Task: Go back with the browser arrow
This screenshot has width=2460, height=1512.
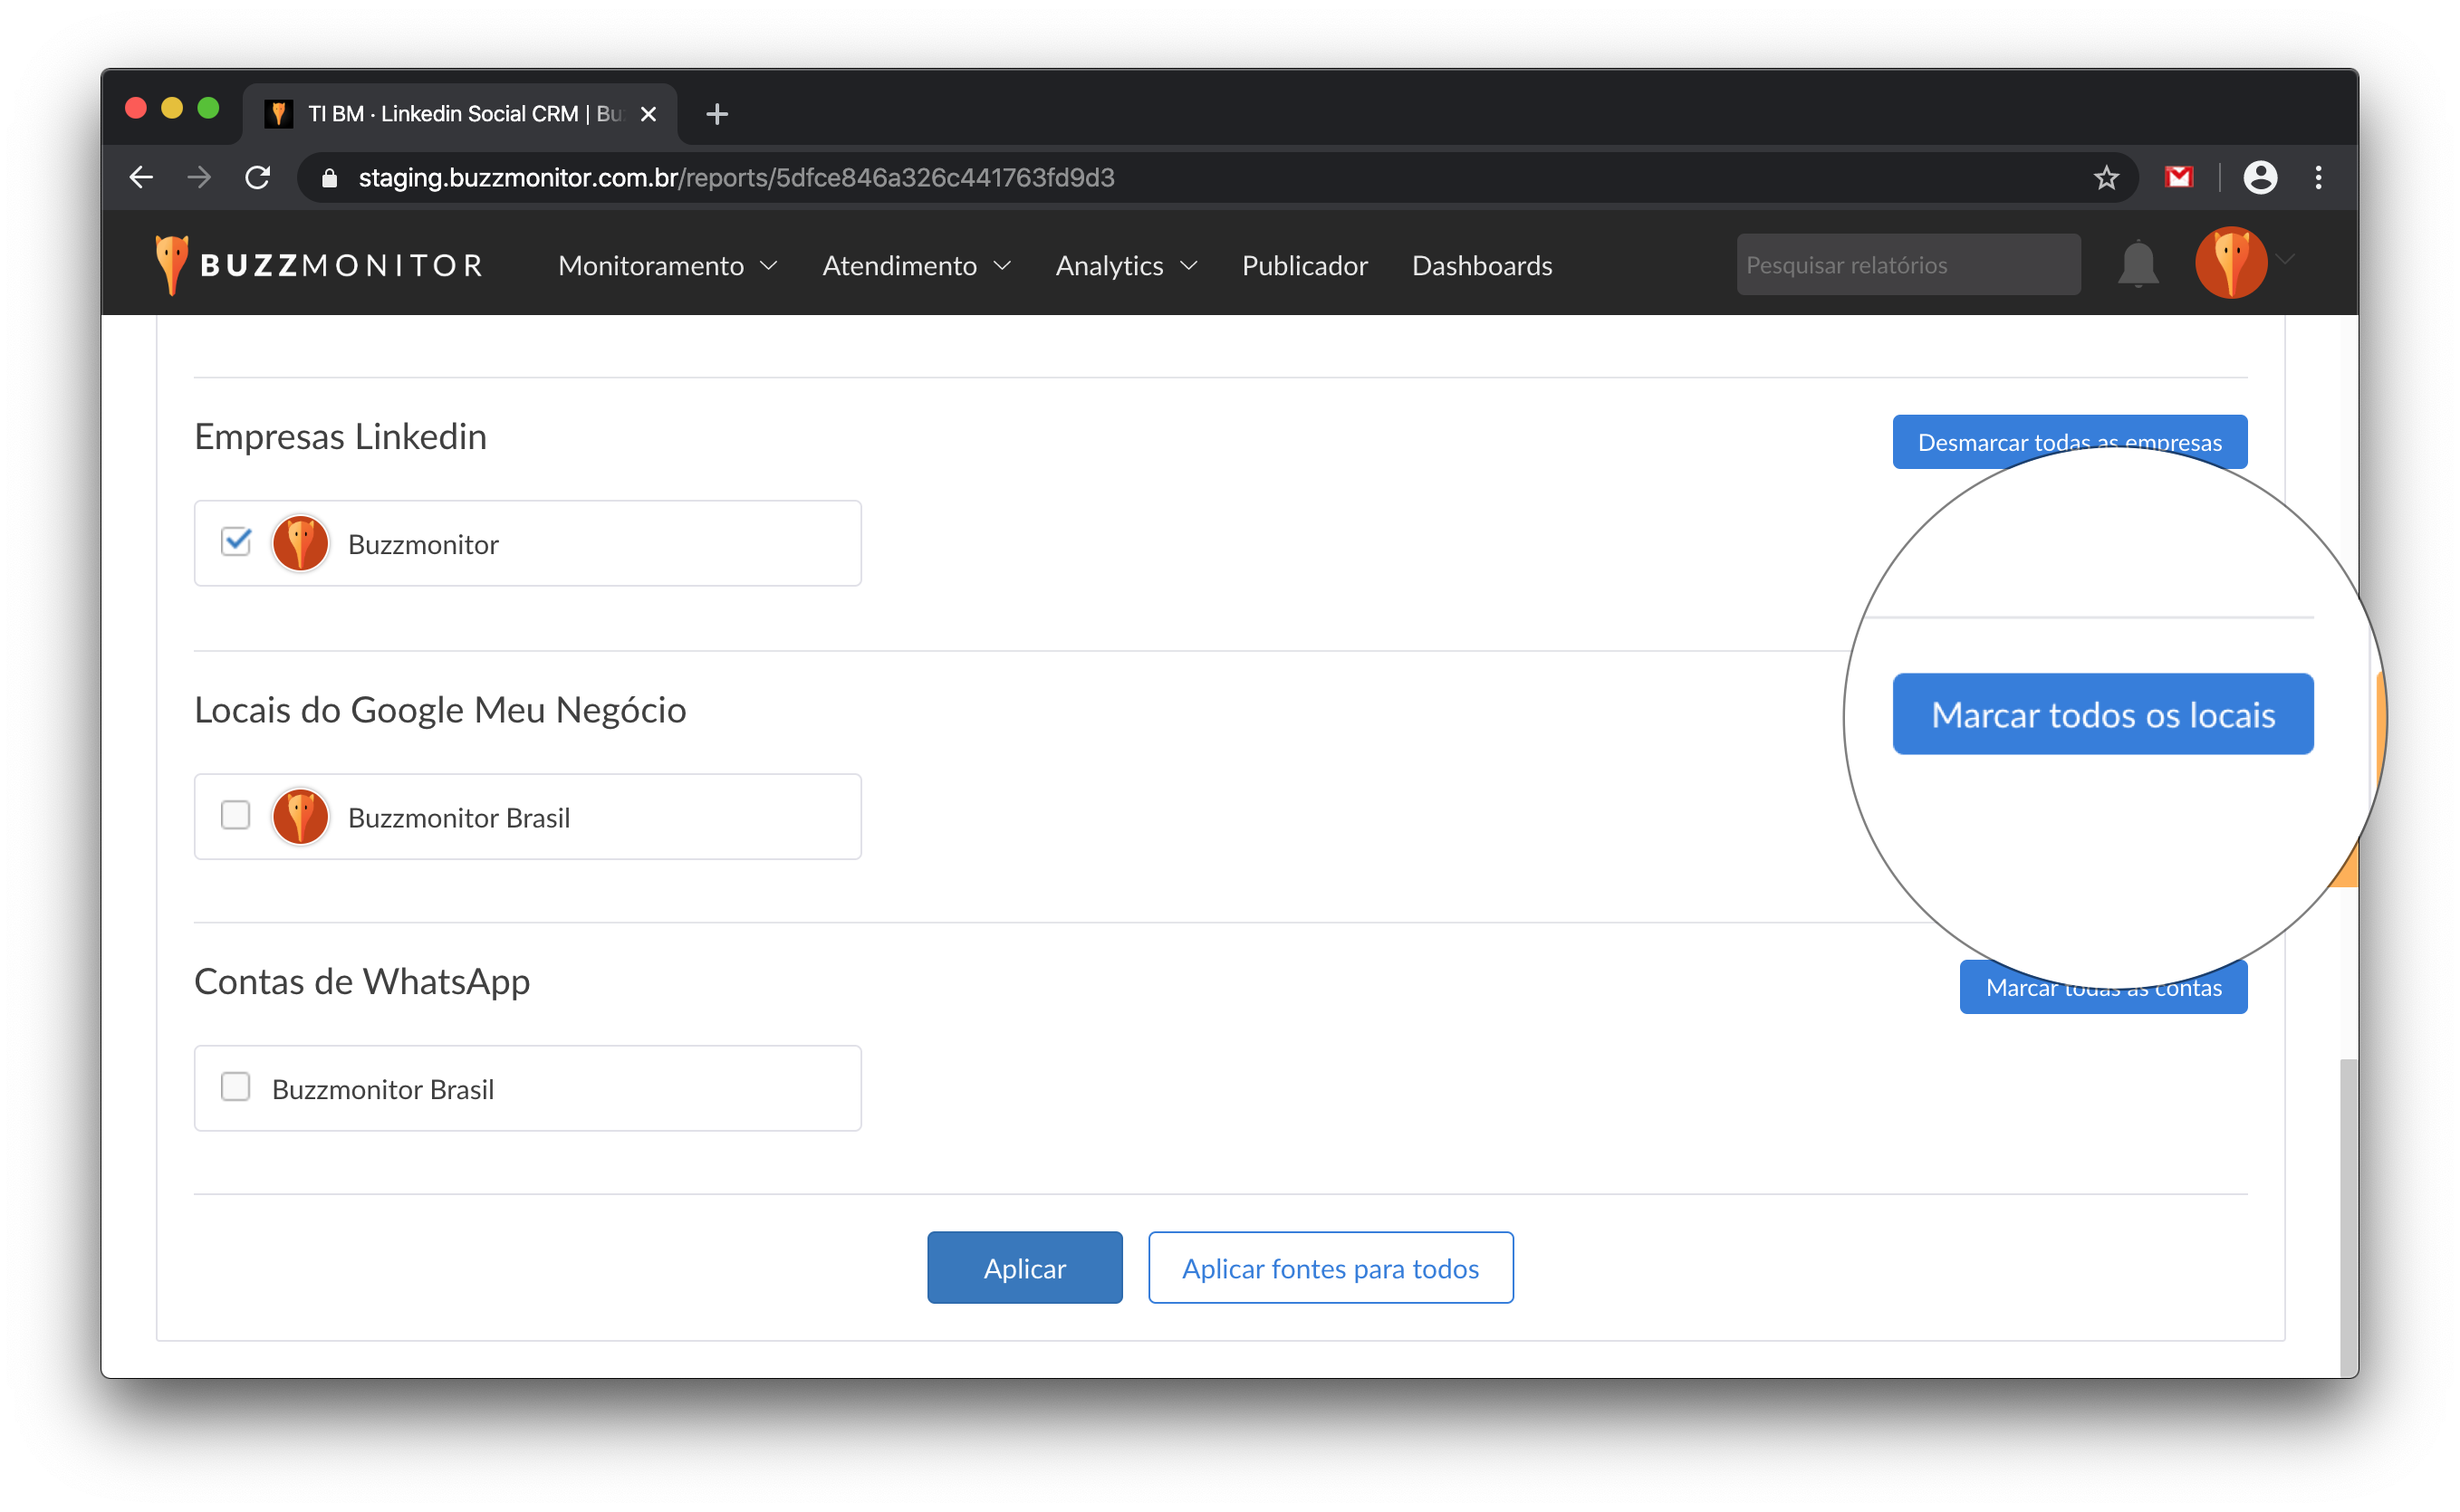Action: tap(141, 178)
